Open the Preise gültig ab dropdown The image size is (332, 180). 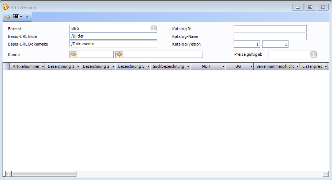click(x=313, y=54)
